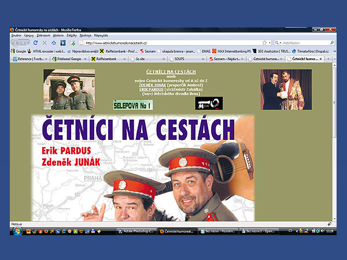The width and height of the screenshot is (347, 260).
Task: Switch to the Gs site tab
Action: tap(148, 59)
